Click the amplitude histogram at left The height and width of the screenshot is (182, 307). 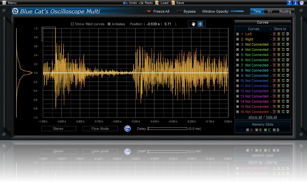(x=24, y=73)
